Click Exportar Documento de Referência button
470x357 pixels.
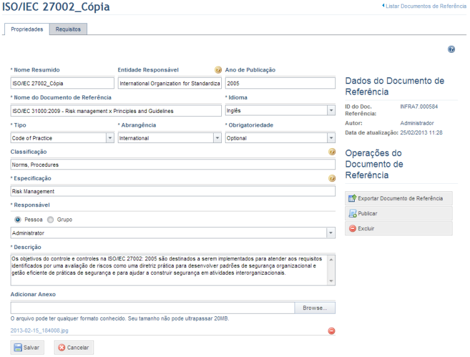pos(399,198)
